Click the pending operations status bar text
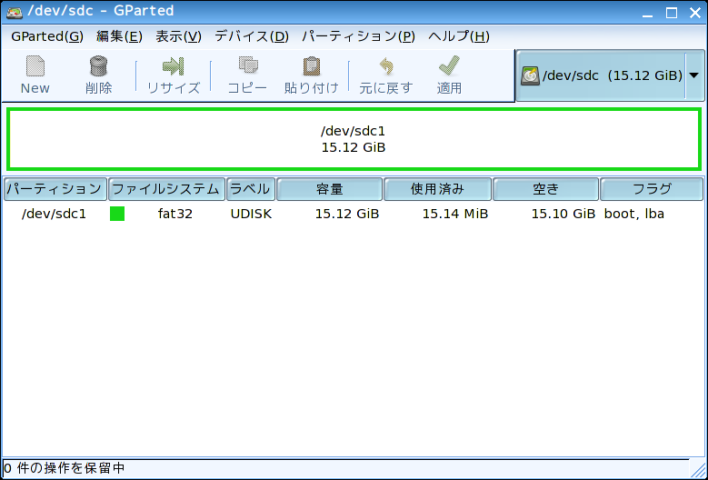Image resolution: width=708 pixels, height=480 pixels. (x=64, y=468)
